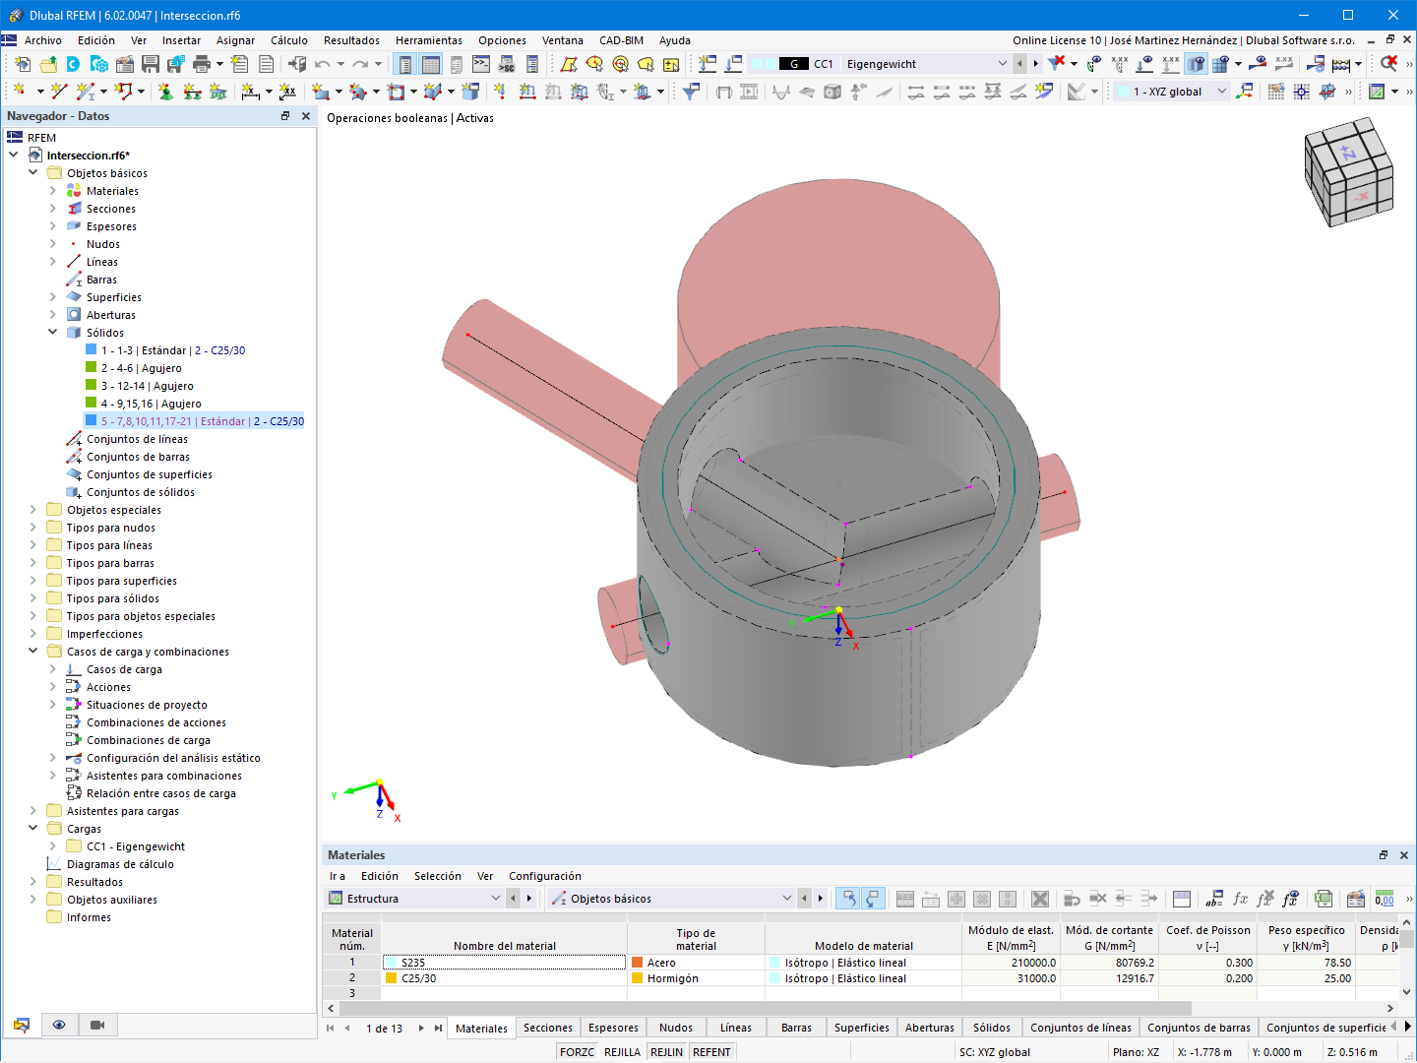Redo the last undone action
Image resolution: width=1417 pixels, height=1063 pixels.
click(x=360, y=64)
